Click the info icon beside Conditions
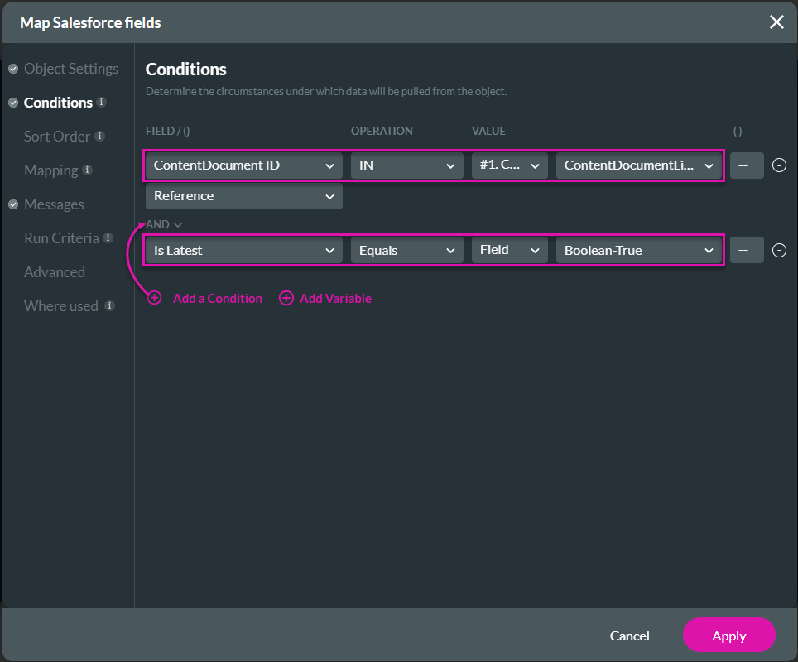798x662 pixels. (x=102, y=102)
